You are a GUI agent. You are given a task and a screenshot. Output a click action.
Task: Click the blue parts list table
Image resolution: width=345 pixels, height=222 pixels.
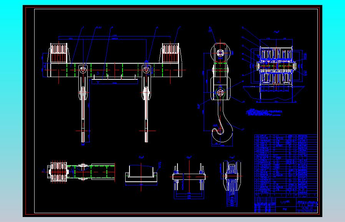[286, 166]
